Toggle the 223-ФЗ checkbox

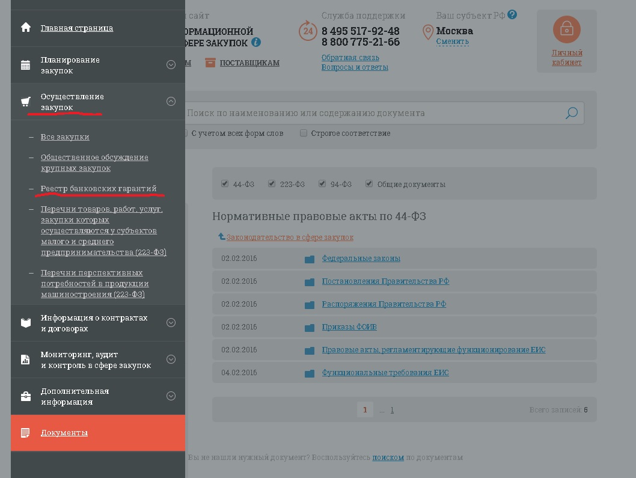click(272, 184)
